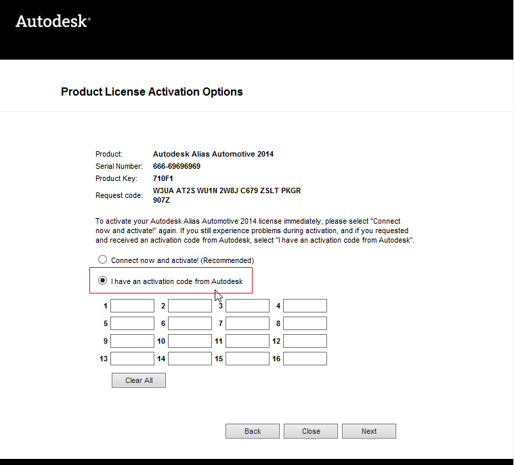This screenshot has height=465, width=514.
Task: Click activation code field 7
Action: pyautogui.click(x=247, y=323)
